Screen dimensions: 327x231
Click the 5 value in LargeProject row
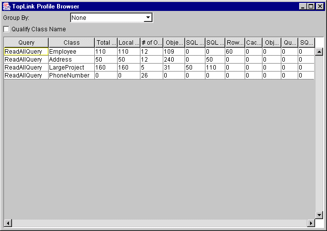coord(151,68)
